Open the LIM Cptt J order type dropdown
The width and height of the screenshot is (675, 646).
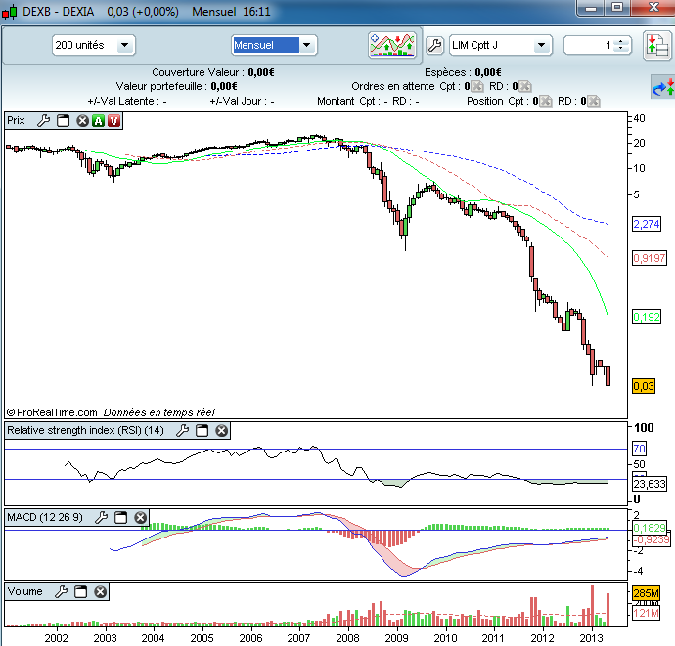(501, 45)
